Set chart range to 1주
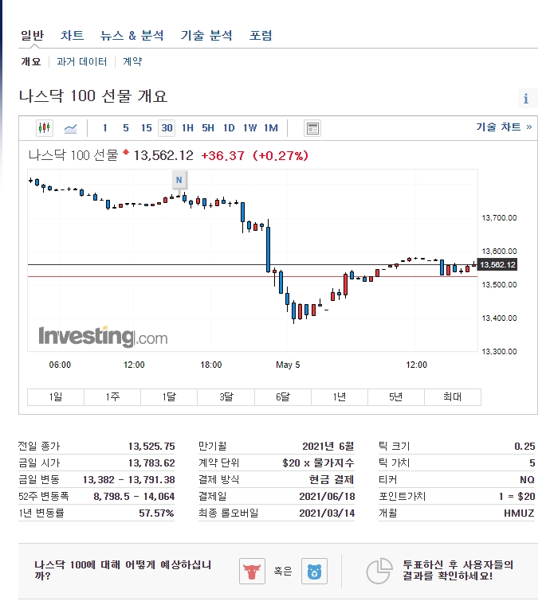The width and height of the screenshot is (546, 605). pyautogui.click(x=112, y=397)
